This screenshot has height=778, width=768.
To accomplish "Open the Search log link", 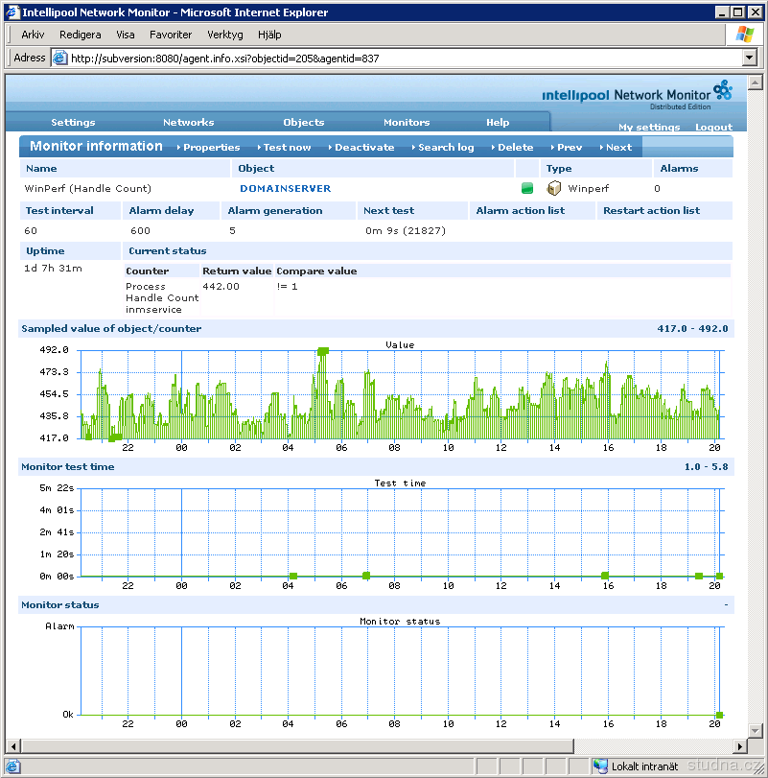I will [446, 148].
